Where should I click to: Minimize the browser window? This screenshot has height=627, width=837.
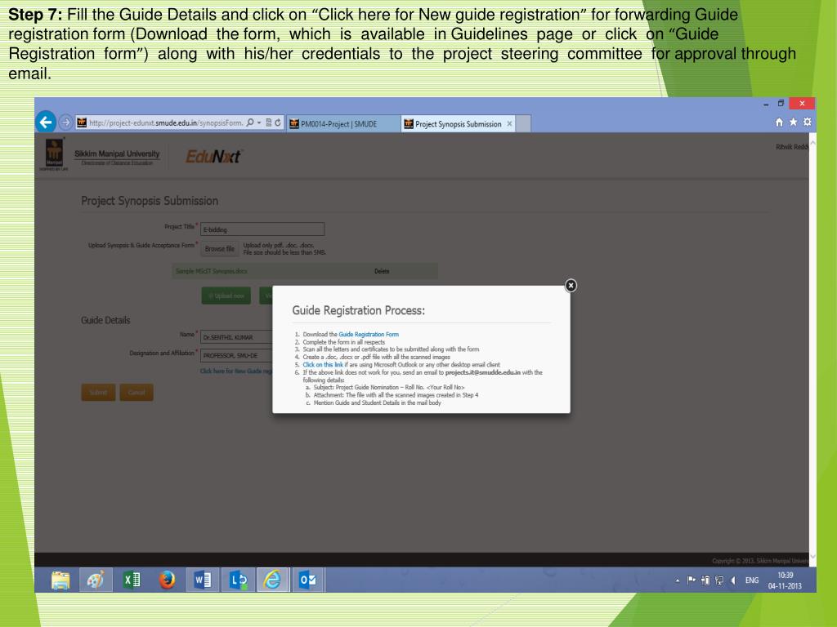766,104
